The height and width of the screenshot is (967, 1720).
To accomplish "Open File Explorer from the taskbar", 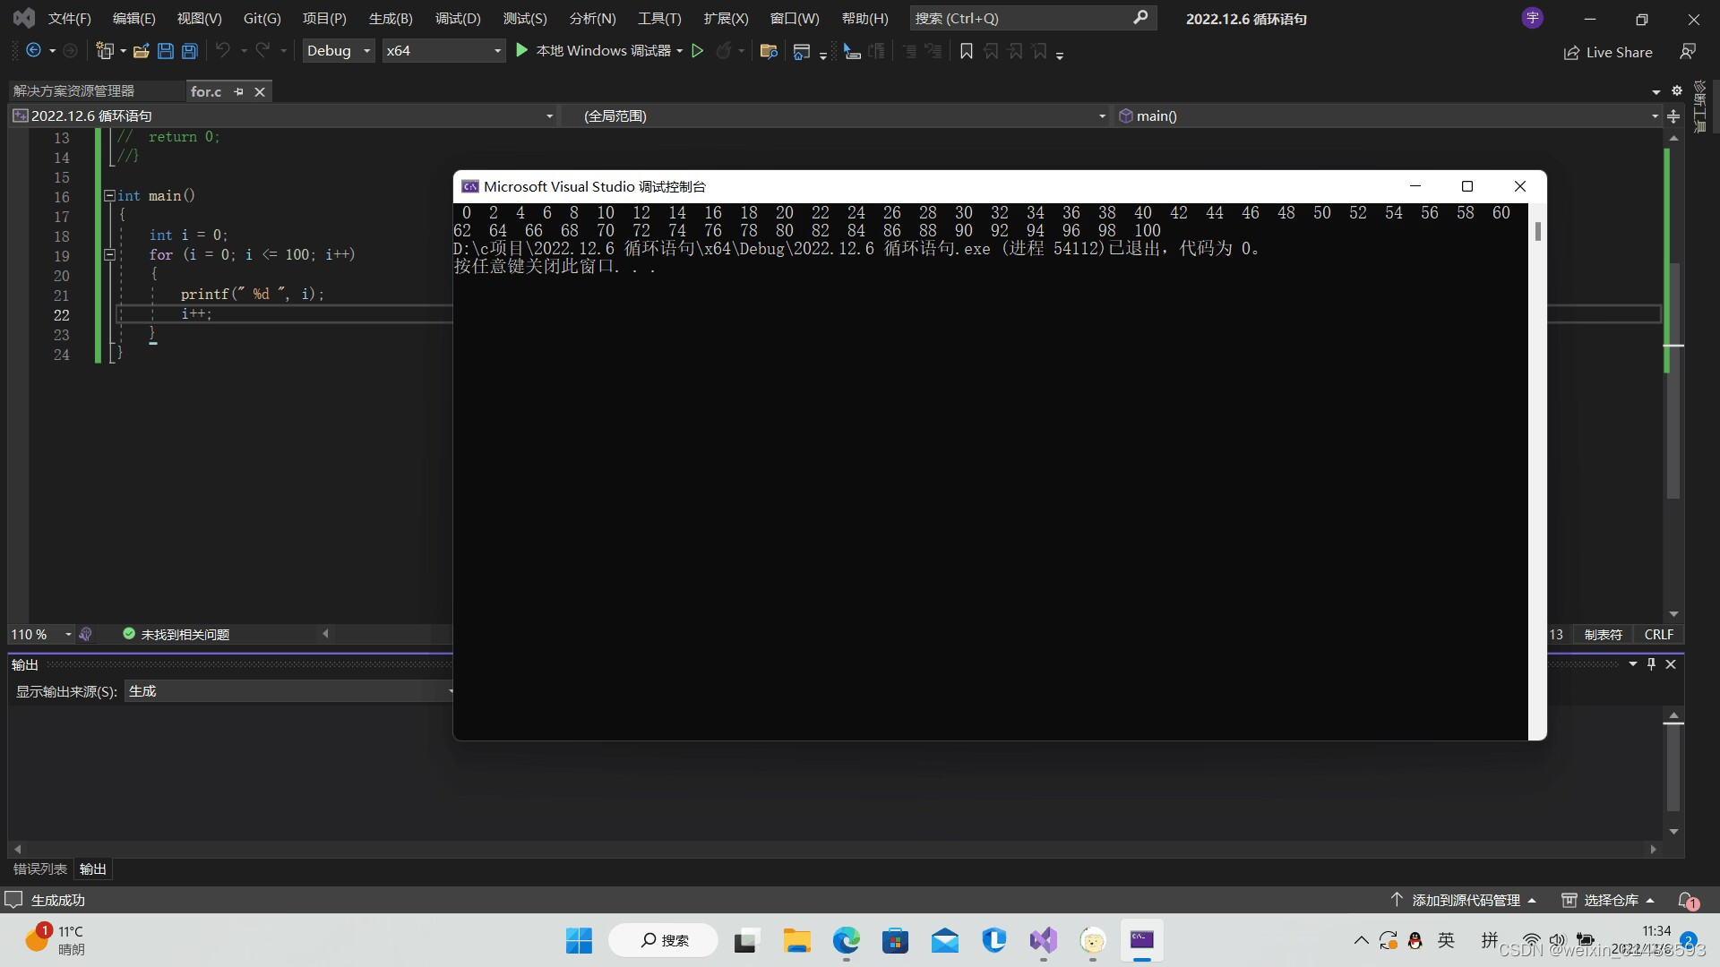I will point(796,940).
